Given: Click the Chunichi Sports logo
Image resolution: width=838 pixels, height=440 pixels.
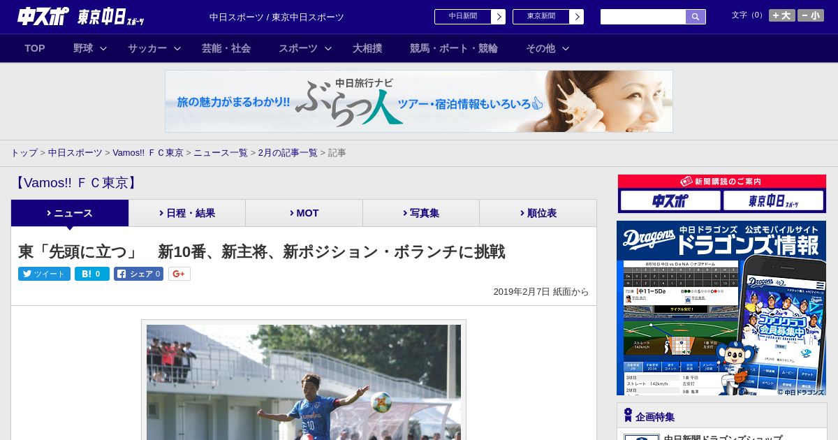Looking at the screenshot, I should click(x=43, y=16).
